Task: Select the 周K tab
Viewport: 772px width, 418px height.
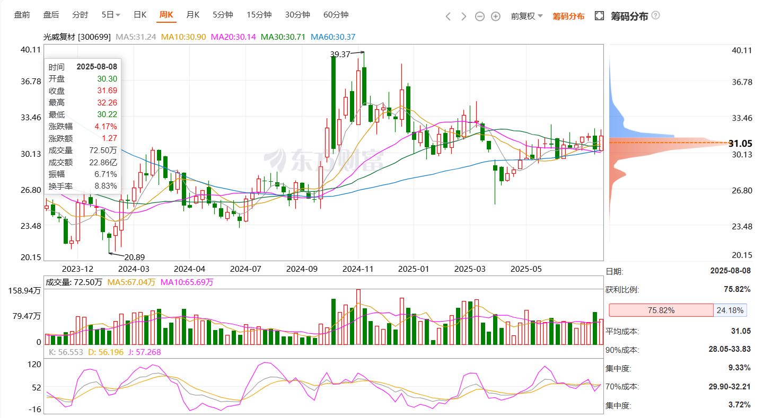Action: coord(166,15)
